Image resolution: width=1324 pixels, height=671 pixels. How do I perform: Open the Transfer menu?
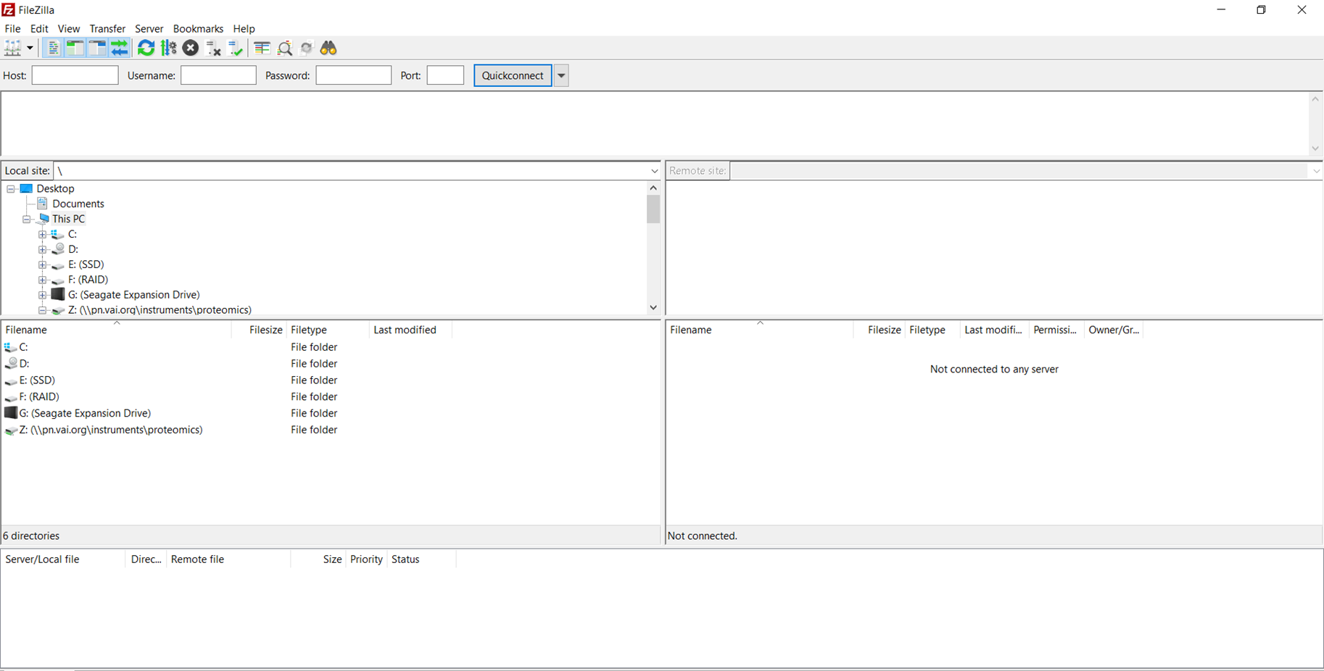click(107, 29)
